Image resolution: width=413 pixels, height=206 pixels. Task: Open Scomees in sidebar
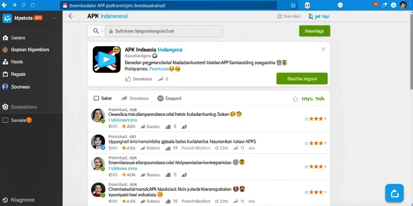coord(16,87)
